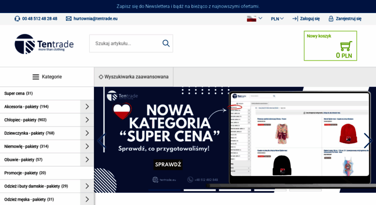The width and height of the screenshot is (376, 205).
Task: Open the Wyszukiwarka zaawansowana tab
Action: pos(134,77)
